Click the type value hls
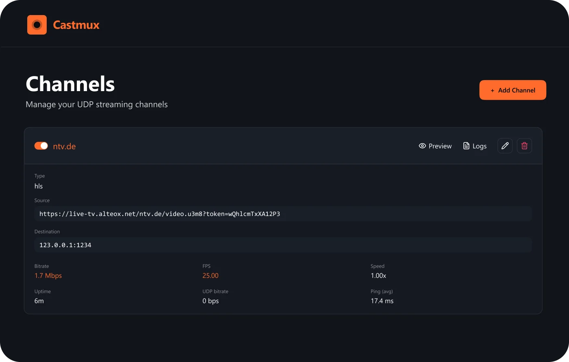569x362 pixels. coord(39,186)
